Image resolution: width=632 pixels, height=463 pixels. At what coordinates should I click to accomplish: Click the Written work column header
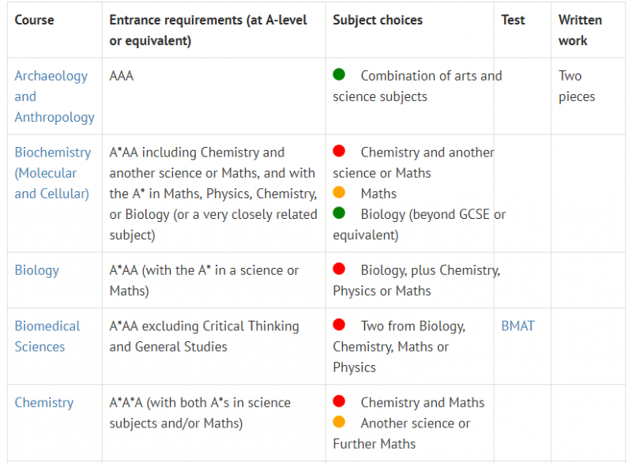point(580,30)
